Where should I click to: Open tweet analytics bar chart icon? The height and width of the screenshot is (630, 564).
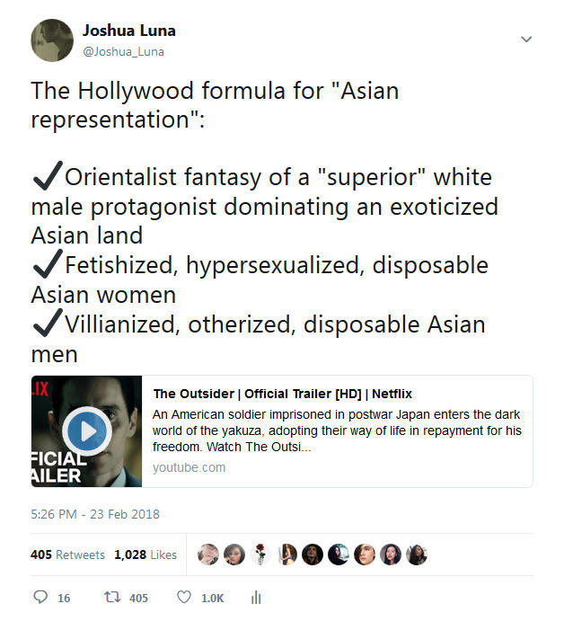pos(256,598)
